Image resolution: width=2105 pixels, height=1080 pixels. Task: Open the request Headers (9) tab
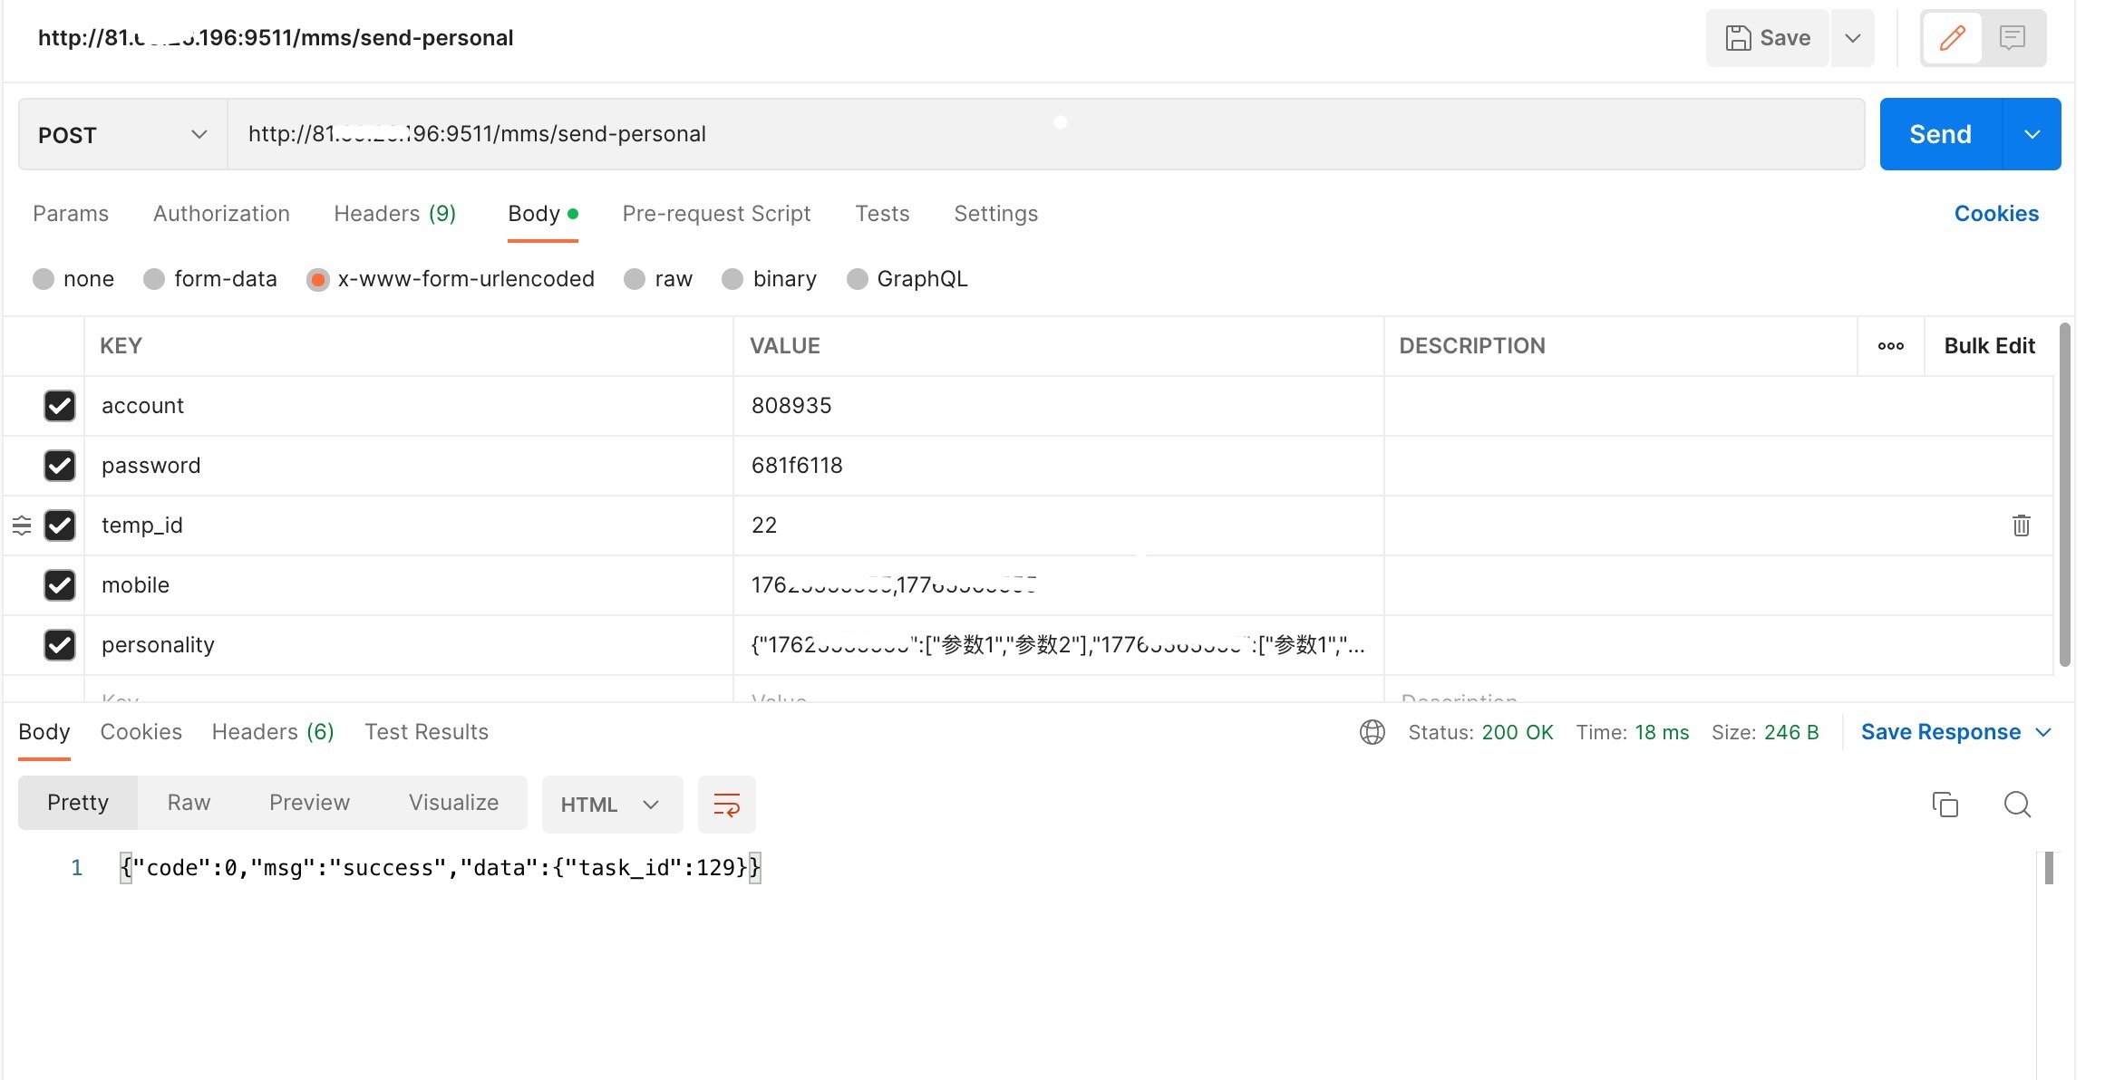coord(394,214)
